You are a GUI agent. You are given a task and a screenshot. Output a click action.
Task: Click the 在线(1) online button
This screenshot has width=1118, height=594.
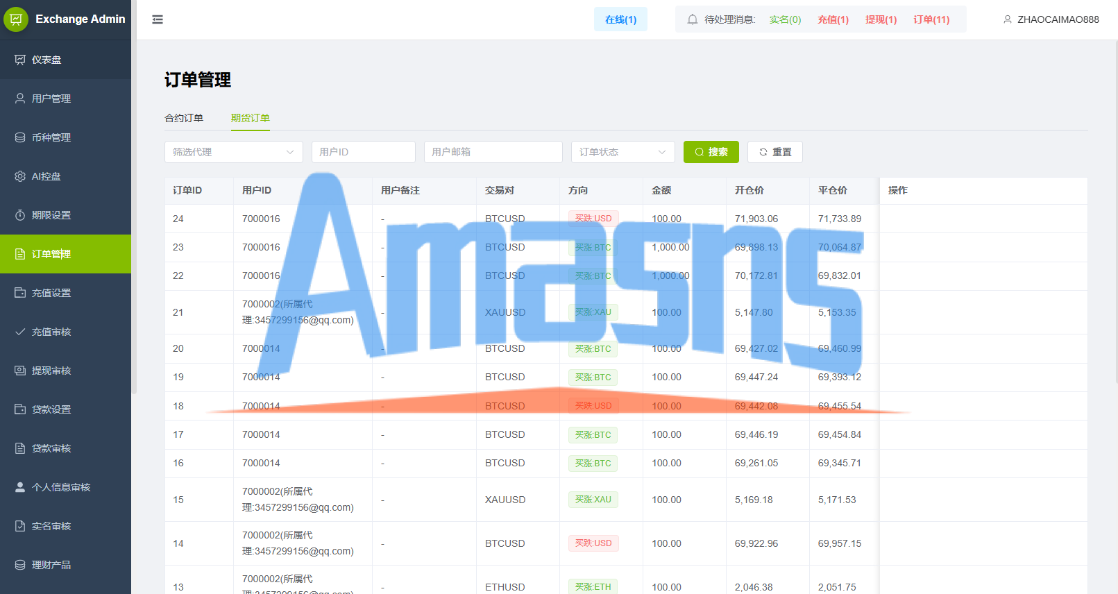[620, 19]
